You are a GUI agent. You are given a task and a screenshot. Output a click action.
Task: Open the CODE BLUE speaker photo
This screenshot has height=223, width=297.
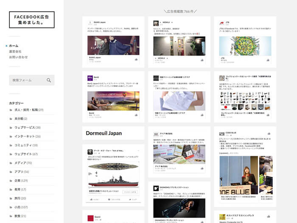pos(238,175)
